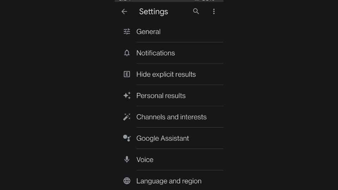Tap the Voice microphone icon
Viewport: 338px width, 190px height.
pyautogui.click(x=127, y=159)
